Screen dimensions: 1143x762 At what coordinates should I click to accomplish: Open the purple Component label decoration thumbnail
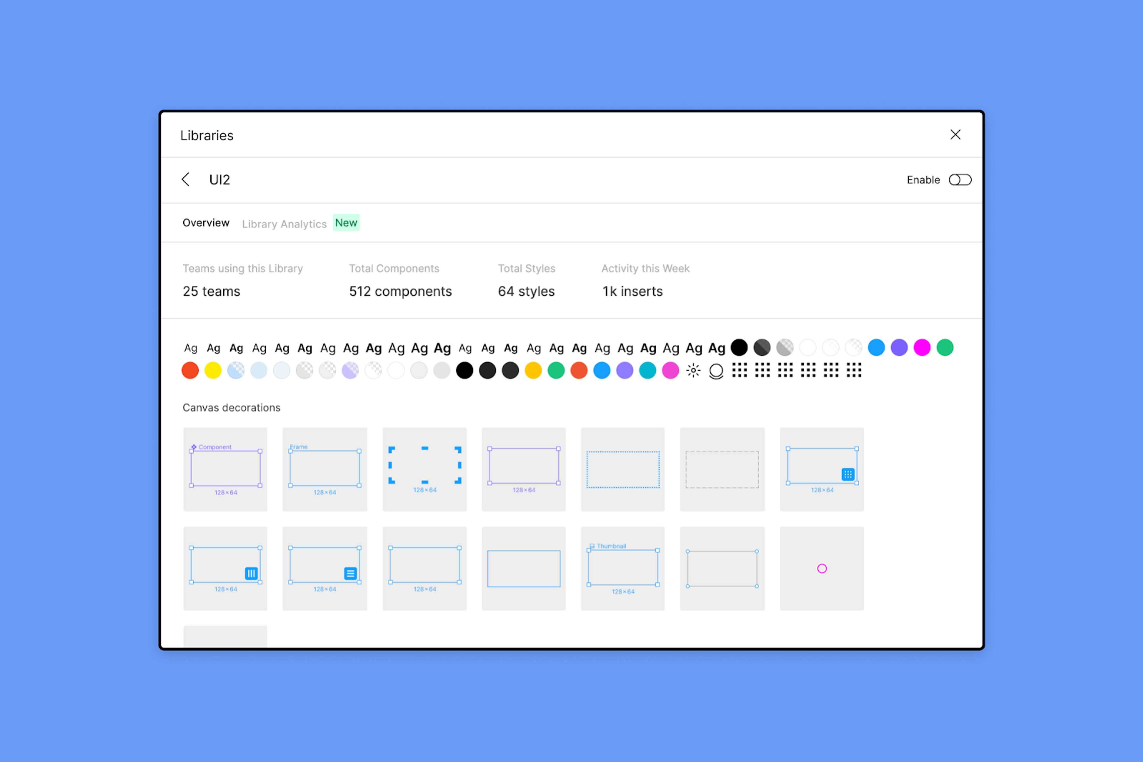225,469
